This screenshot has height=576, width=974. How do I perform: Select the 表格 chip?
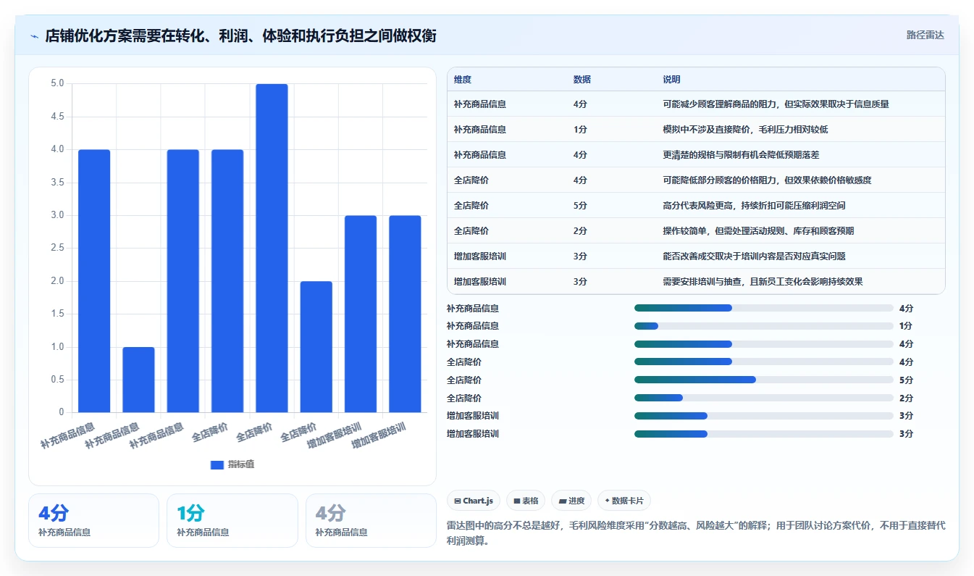(526, 501)
